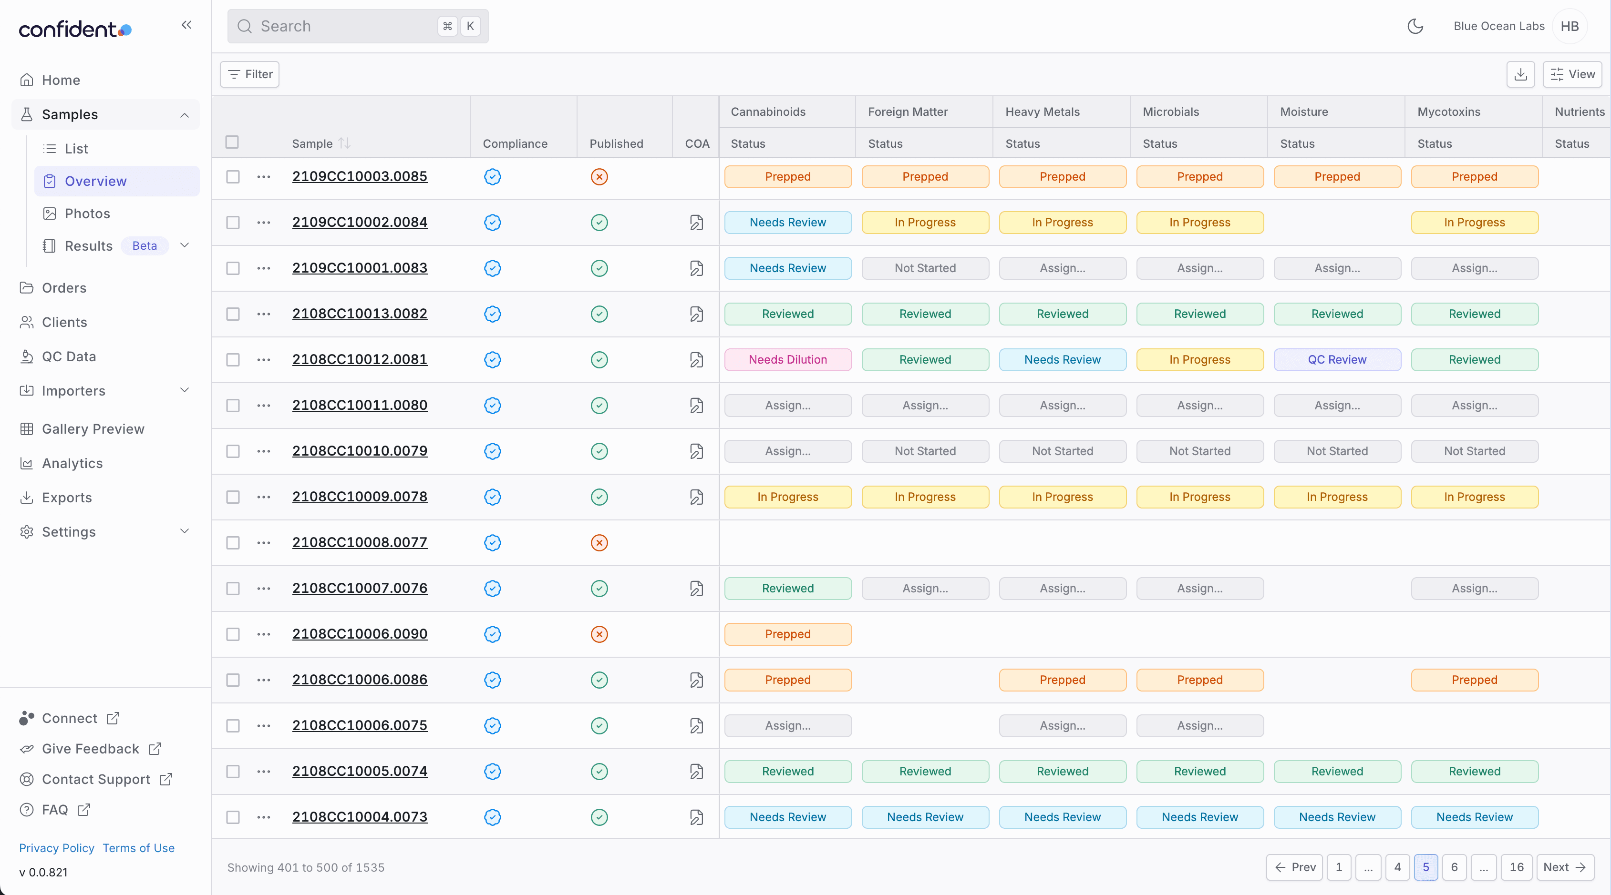The height and width of the screenshot is (895, 1611).
Task: Open sample link 2108CC10005.0074
Action: [360, 771]
